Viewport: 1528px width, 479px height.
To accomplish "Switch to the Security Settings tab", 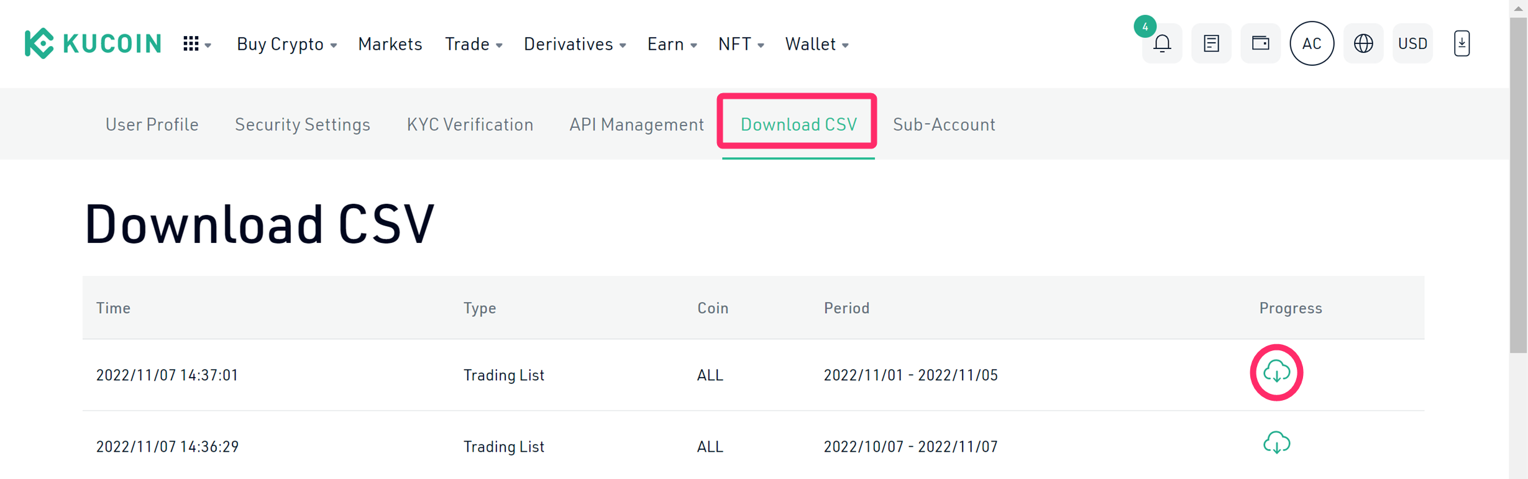I will click(303, 124).
